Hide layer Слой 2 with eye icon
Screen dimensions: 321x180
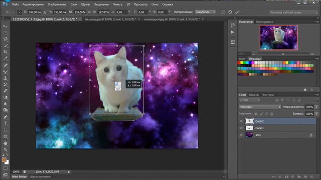tap(241, 121)
